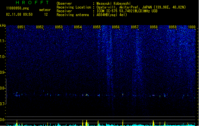Viewport: 199px width, 126px height.
Task: Click the 0957 time marker
Action: 135,27
